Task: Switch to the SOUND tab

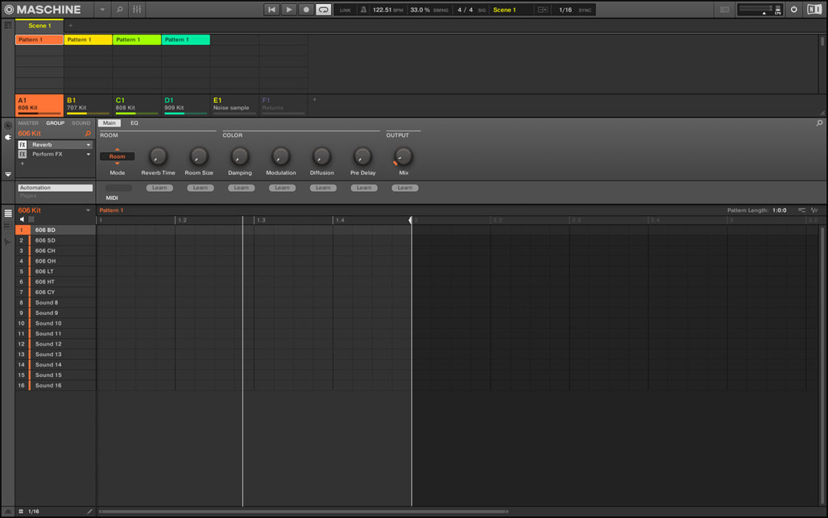Action: point(81,123)
